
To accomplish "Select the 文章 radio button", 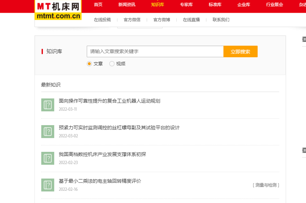I will 89,64.
